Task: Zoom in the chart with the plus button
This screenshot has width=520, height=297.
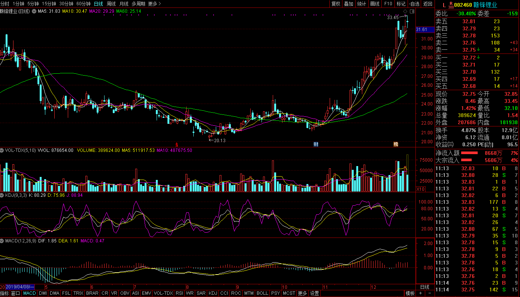Action: (421, 293)
